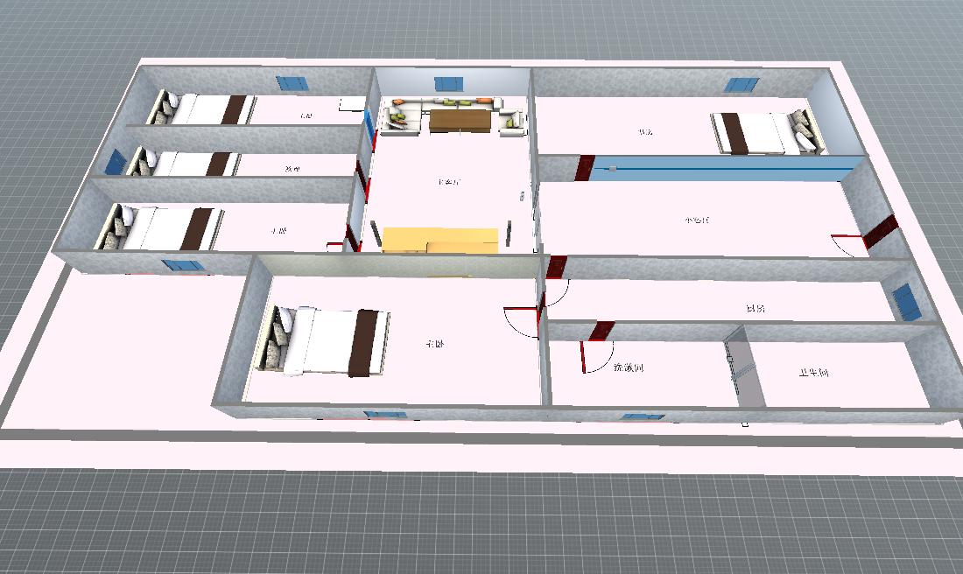Click the blue window on the 厨房 end wall
This screenshot has width=963, height=574.
pyautogui.click(x=905, y=301)
